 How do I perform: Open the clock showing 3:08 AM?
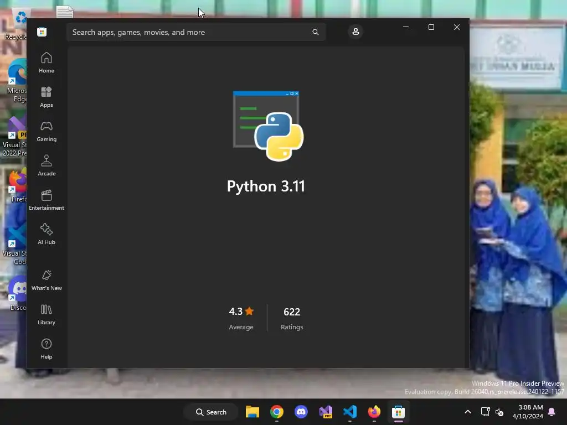(528, 412)
